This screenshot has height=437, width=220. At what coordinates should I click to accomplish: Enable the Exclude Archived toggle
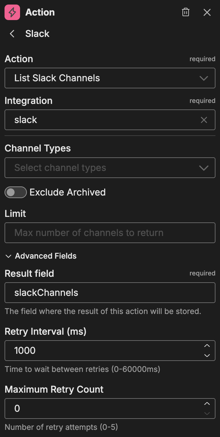point(16,192)
